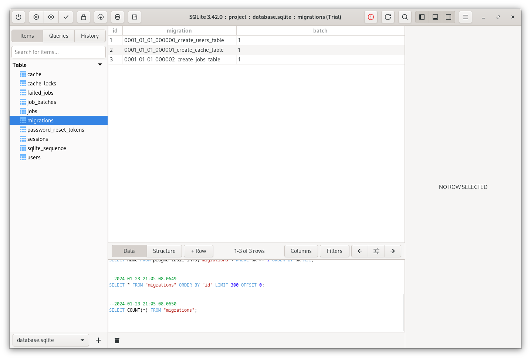This screenshot has height=359, width=531.
Task: Toggle the left sidebar panel
Action: [x=422, y=17]
